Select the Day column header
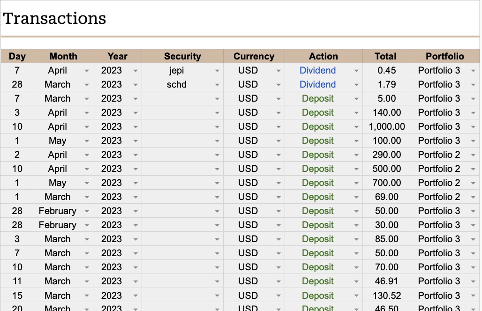 click(17, 56)
